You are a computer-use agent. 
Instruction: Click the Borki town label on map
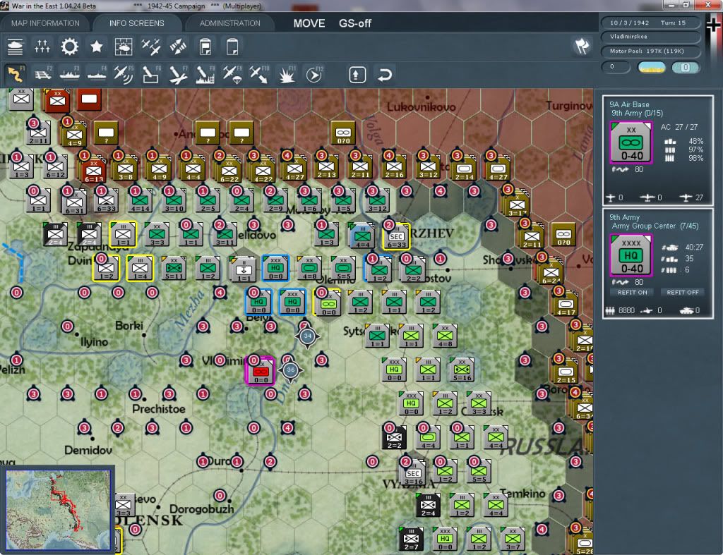tap(129, 326)
